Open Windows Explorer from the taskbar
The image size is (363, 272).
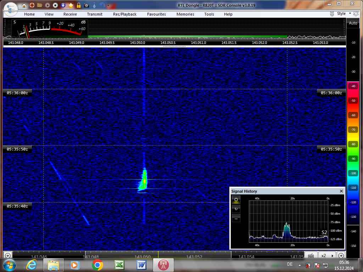[x=53, y=265]
